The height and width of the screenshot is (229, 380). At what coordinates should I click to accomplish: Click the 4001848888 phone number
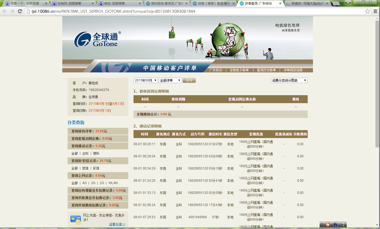pyautogui.click(x=198, y=217)
